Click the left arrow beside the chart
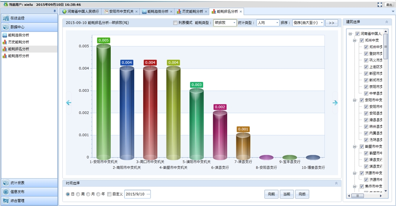Image resolution: width=396 pixels, height=206 pixels. (69, 103)
